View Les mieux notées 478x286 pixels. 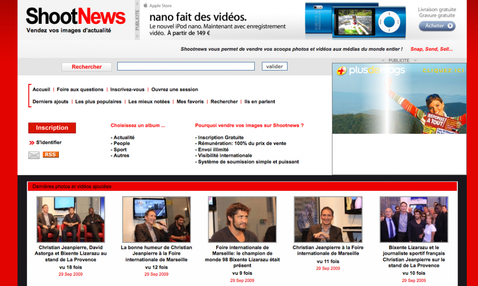tap(149, 102)
